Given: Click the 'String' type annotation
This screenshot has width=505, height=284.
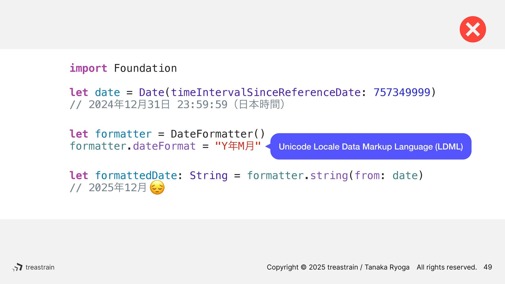Looking at the screenshot, I should click(x=209, y=176).
